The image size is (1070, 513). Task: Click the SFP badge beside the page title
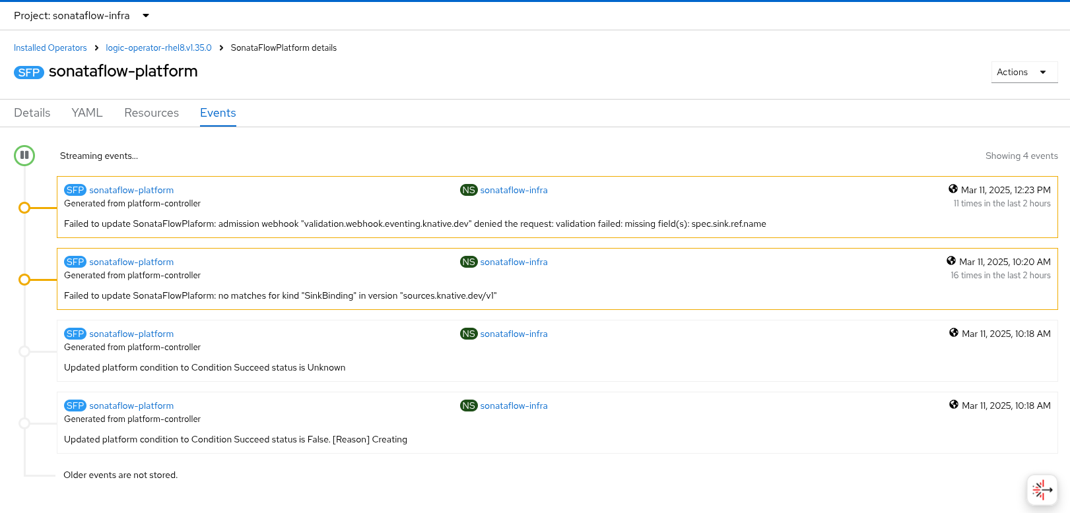pos(29,73)
